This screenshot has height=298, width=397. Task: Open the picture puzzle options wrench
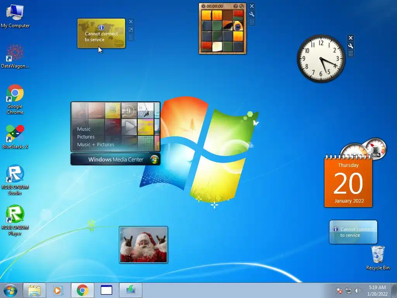252,14
